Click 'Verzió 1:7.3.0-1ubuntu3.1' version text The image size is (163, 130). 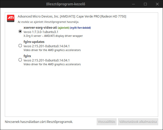[x=41, y=32]
